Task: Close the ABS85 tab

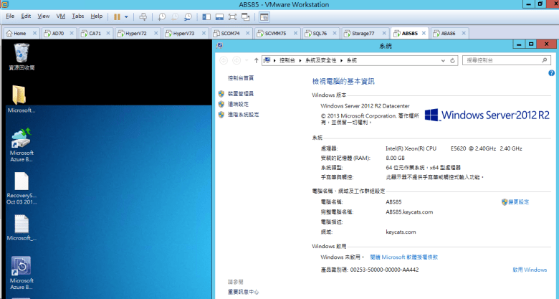Action: point(424,33)
